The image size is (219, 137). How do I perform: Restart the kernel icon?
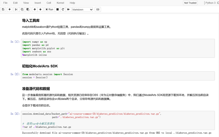63,9
